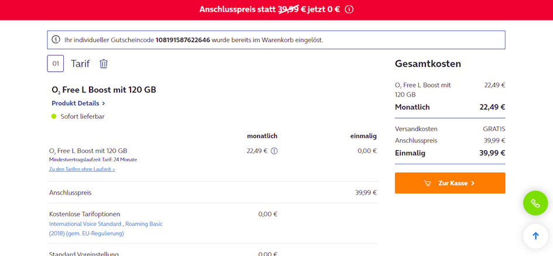Screen dimensions: 553x256
Task: Open International Voice Standard option link
Action: [x=85, y=224]
